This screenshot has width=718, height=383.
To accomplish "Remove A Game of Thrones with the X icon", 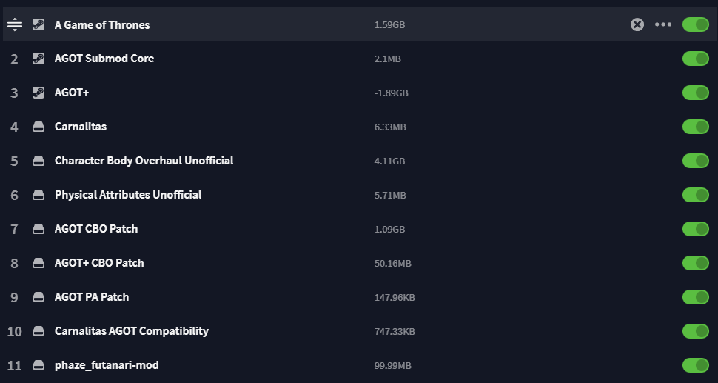I will [637, 24].
